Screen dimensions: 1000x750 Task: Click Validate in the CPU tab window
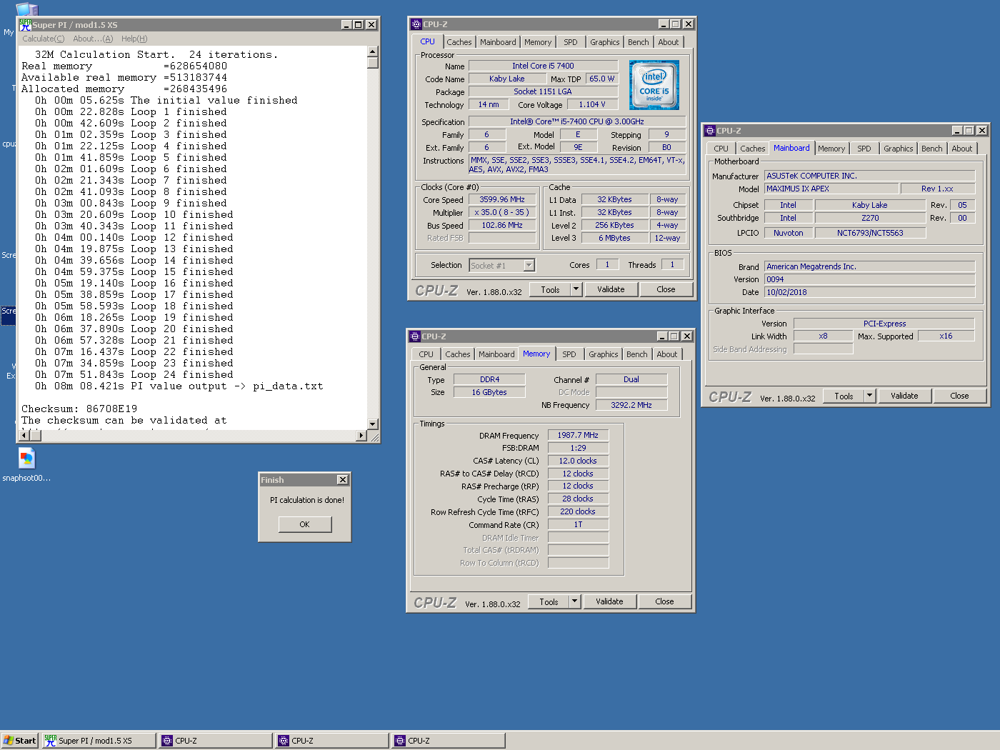[x=611, y=289]
